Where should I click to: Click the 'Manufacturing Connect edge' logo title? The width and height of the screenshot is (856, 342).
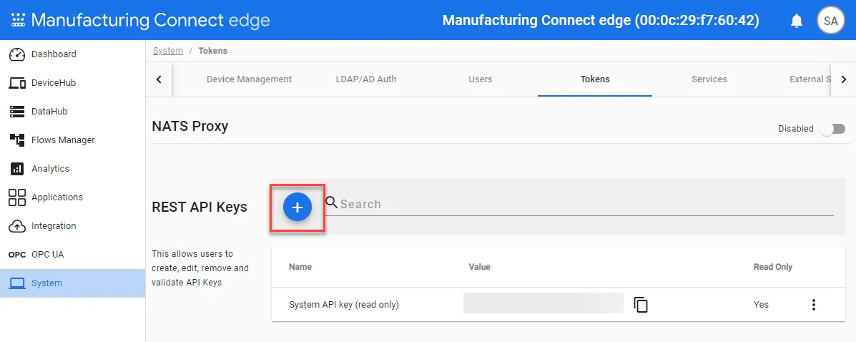click(x=151, y=20)
